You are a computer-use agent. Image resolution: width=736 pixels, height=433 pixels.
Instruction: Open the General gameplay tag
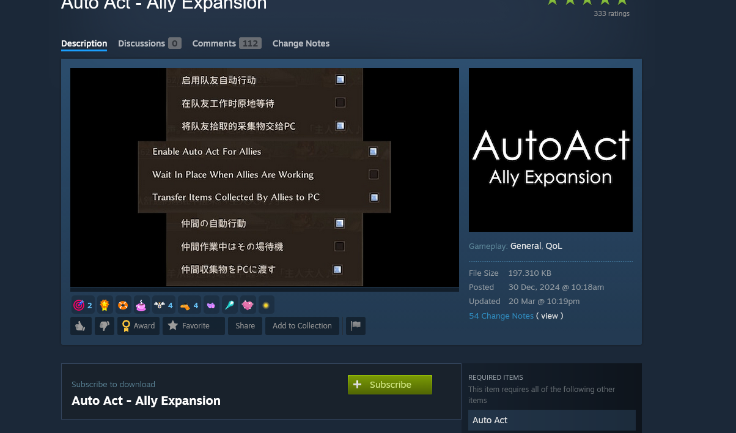(x=526, y=246)
